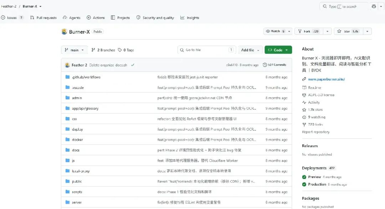Open the .vscode folder
Screen dimensions: 385x209
pyautogui.click(x=78, y=88)
